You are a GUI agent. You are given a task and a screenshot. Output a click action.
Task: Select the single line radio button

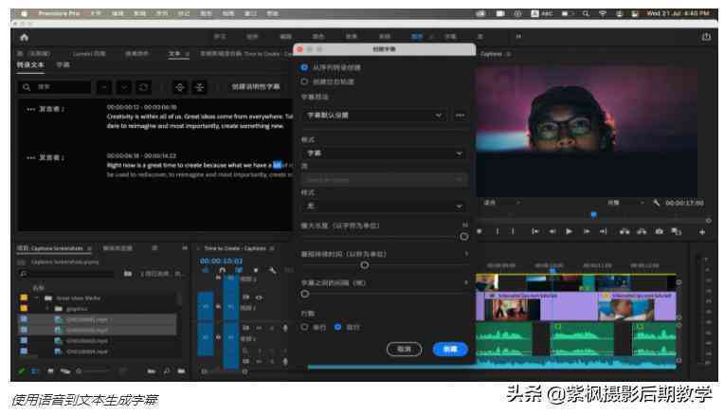pos(304,327)
